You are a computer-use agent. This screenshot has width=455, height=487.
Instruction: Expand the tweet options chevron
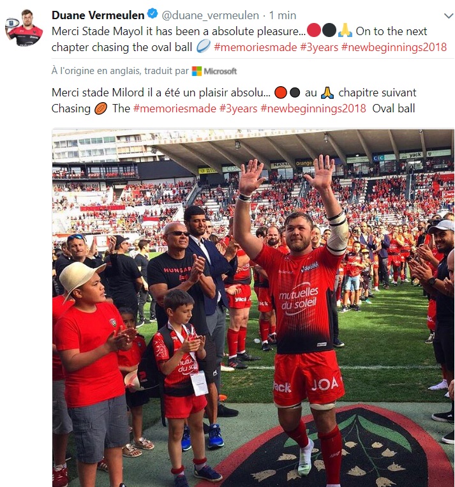(x=449, y=16)
